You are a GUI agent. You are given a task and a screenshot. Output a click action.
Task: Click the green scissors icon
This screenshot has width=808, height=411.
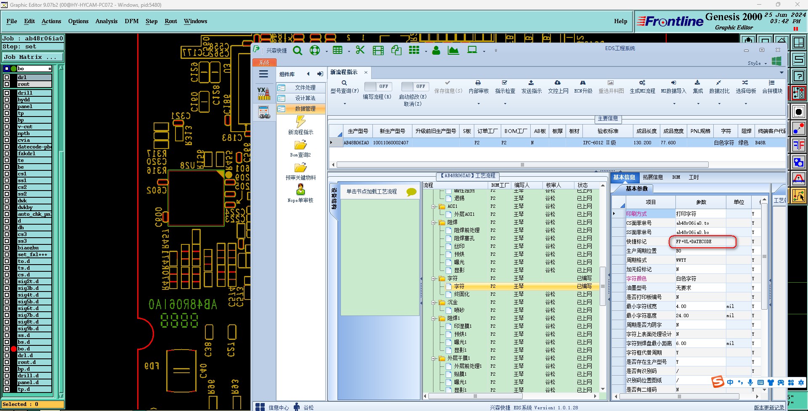[x=360, y=50]
